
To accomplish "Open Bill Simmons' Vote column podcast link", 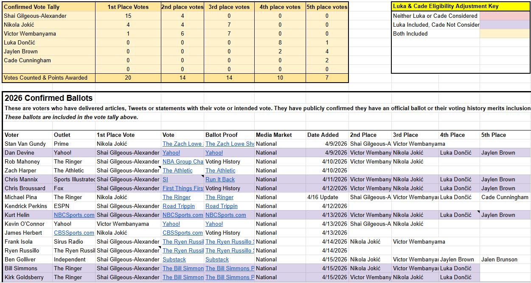I will [x=183, y=268].
